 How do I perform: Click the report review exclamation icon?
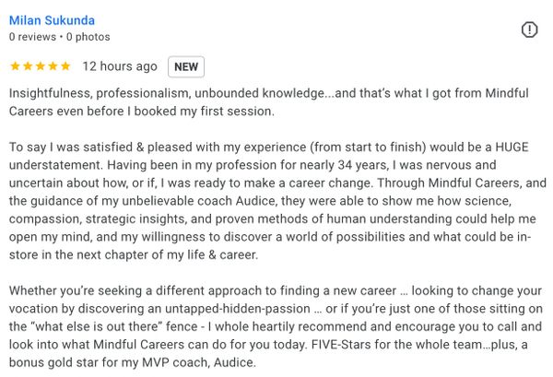(x=530, y=29)
